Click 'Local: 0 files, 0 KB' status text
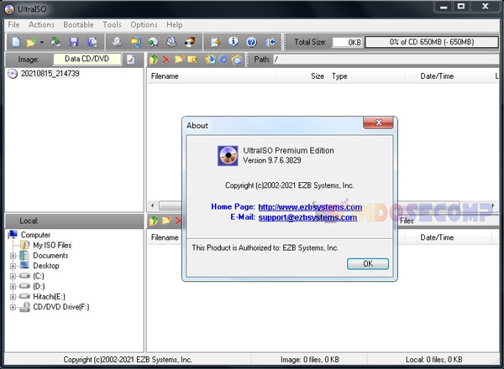Screen dimensions: 504x369 point(433,360)
